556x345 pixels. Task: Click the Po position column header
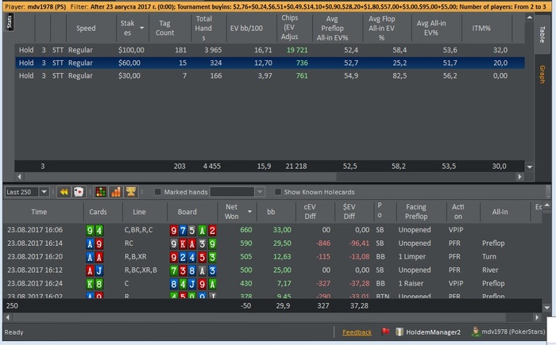(x=384, y=212)
